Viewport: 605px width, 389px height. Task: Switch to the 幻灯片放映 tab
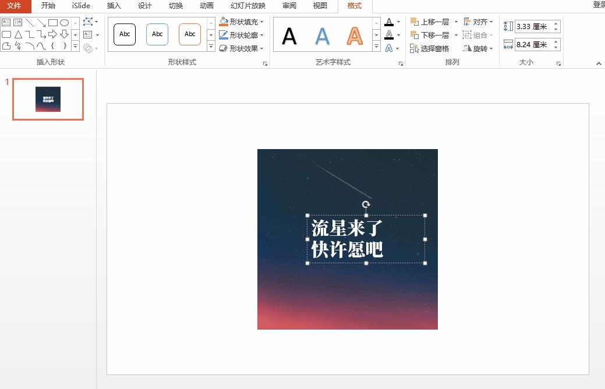[248, 6]
